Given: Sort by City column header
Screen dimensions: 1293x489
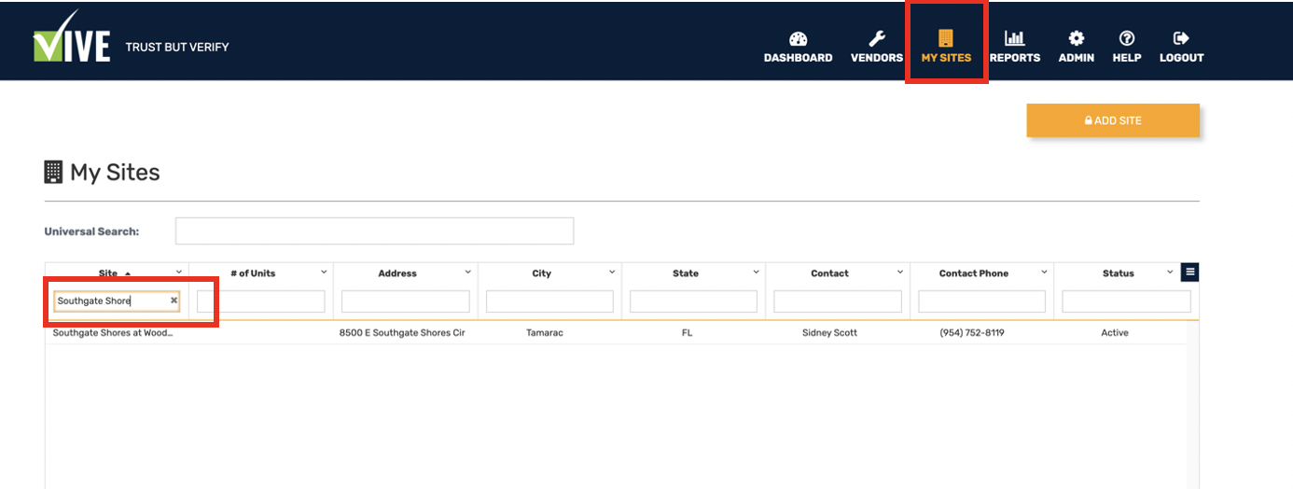Looking at the screenshot, I should (x=542, y=273).
